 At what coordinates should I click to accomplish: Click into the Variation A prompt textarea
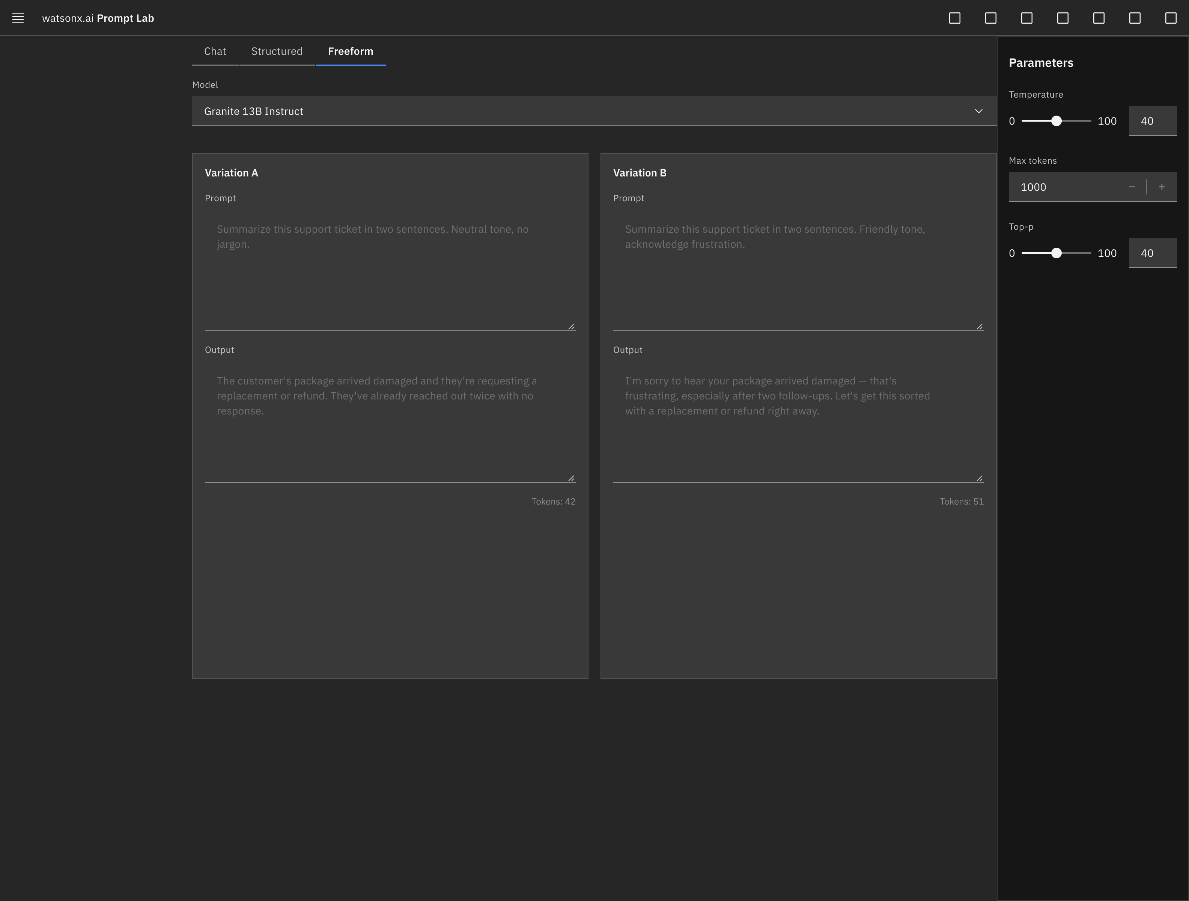[x=390, y=270]
